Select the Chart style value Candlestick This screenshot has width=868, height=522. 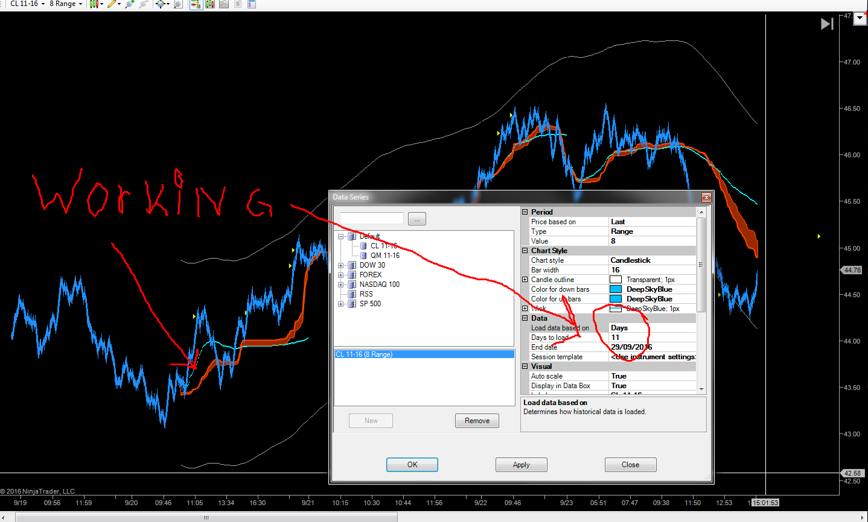click(x=653, y=260)
